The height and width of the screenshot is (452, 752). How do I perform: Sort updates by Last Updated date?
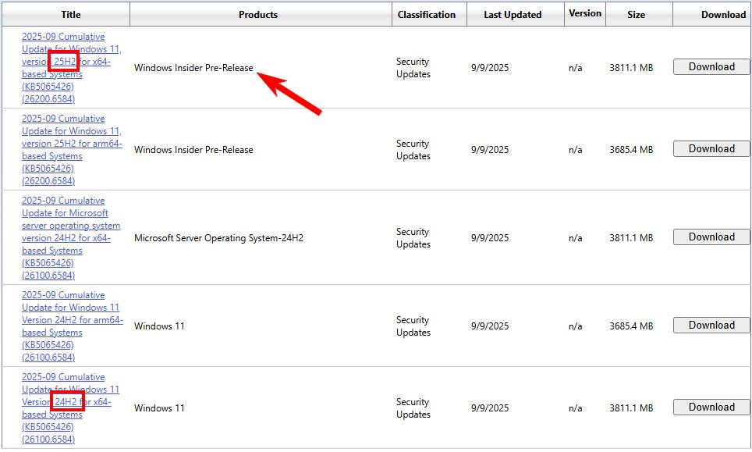click(512, 14)
